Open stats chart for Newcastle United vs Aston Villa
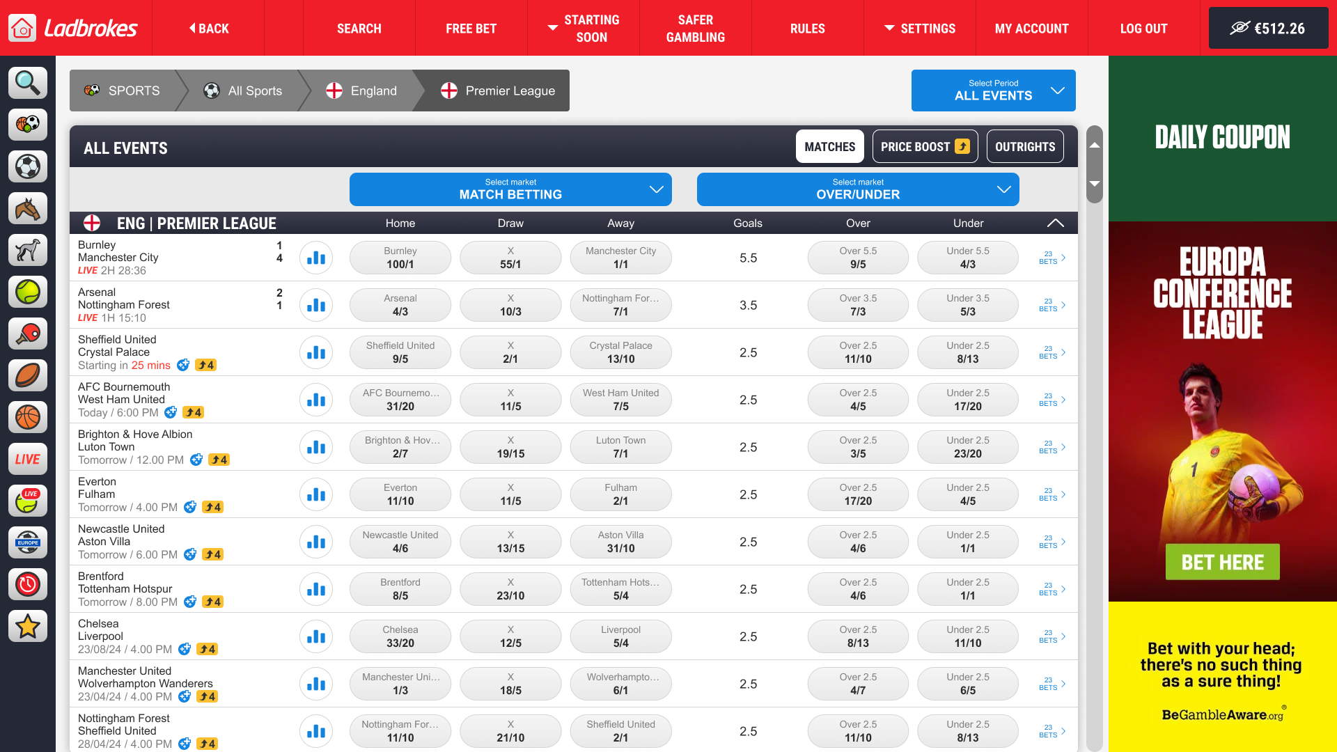Screen dimensions: 1337x752 pyautogui.click(x=316, y=542)
